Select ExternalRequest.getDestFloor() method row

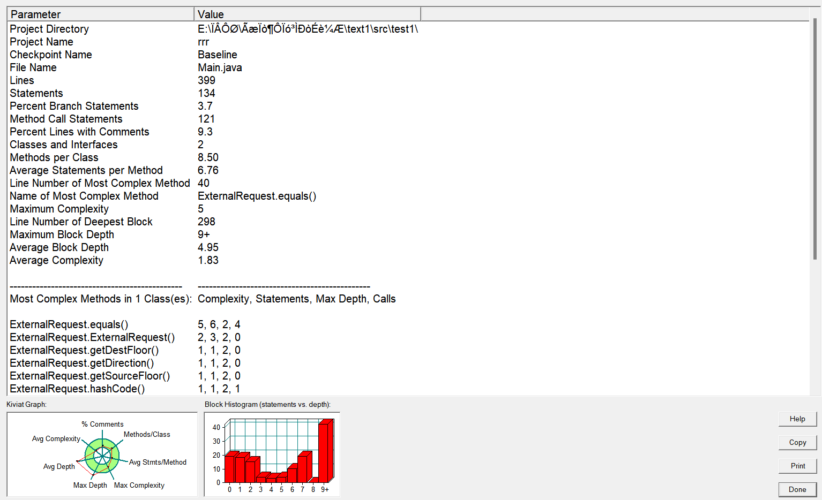pos(408,350)
